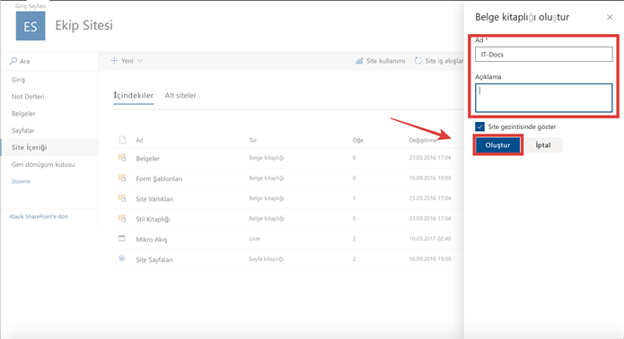Click the Açıklama text area
The image size is (624, 339).
point(543,98)
